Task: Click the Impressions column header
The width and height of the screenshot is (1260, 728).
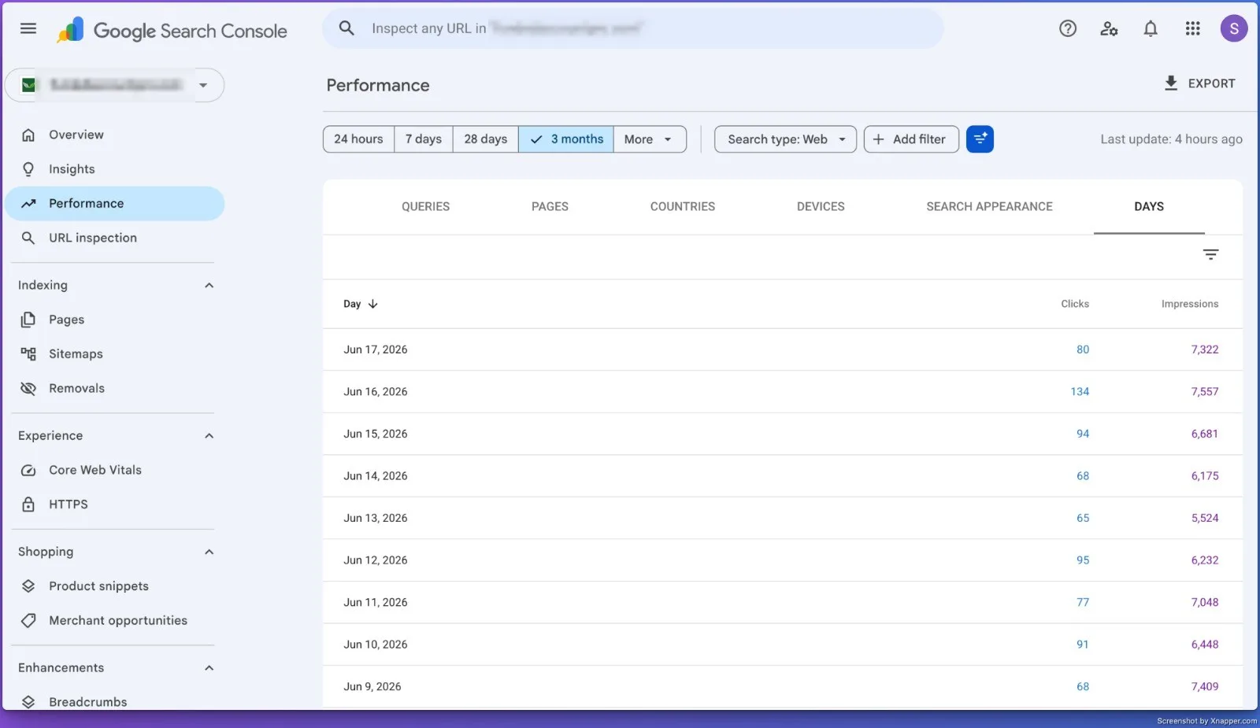Action: click(x=1189, y=304)
